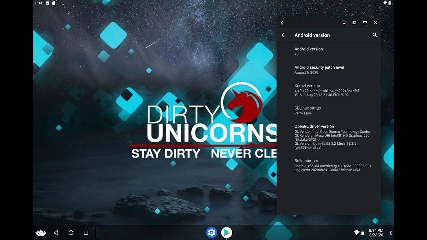Screen dimensions: 427x240
Task: Switch window to picture-in-picture mode icon
Action: click(344, 23)
